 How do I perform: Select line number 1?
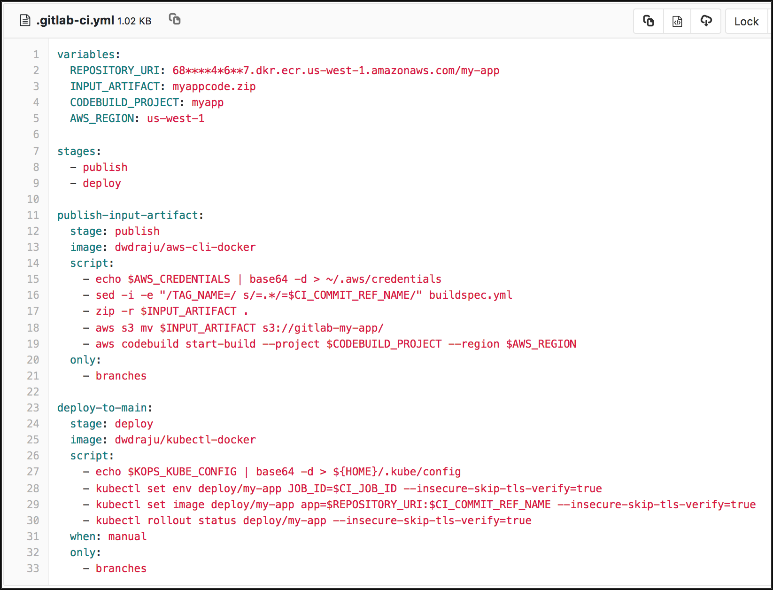(x=36, y=54)
